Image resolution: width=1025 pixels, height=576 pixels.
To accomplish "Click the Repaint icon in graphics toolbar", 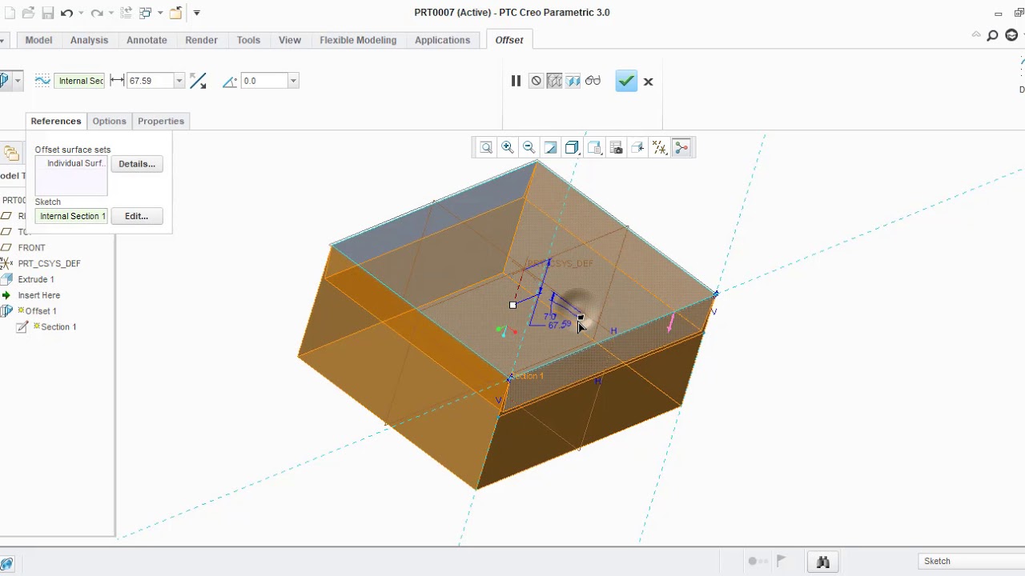I will pyautogui.click(x=551, y=147).
